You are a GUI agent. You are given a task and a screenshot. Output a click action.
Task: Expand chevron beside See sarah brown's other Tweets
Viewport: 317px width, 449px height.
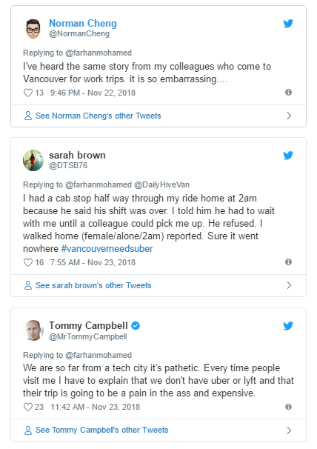coord(289,285)
